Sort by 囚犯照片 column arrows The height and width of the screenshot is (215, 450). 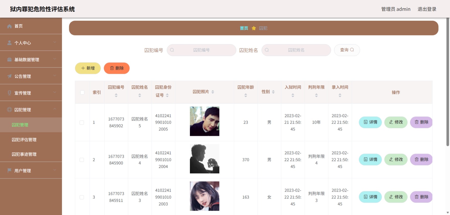213,92
